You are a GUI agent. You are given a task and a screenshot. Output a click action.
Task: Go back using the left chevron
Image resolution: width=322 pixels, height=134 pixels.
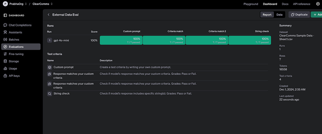click(x=48, y=15)
